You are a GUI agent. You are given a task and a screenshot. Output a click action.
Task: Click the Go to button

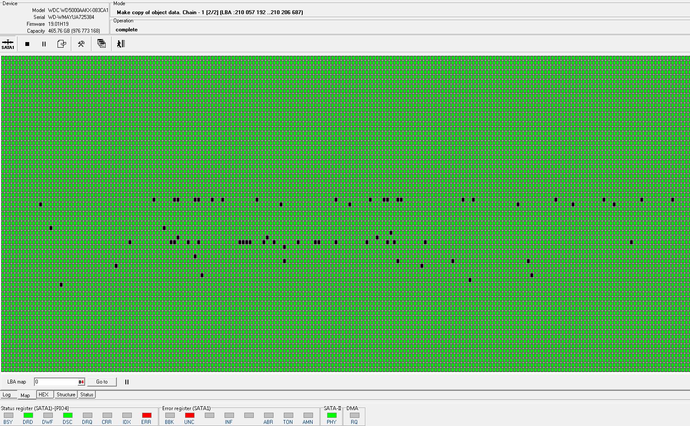click(102, 382)
